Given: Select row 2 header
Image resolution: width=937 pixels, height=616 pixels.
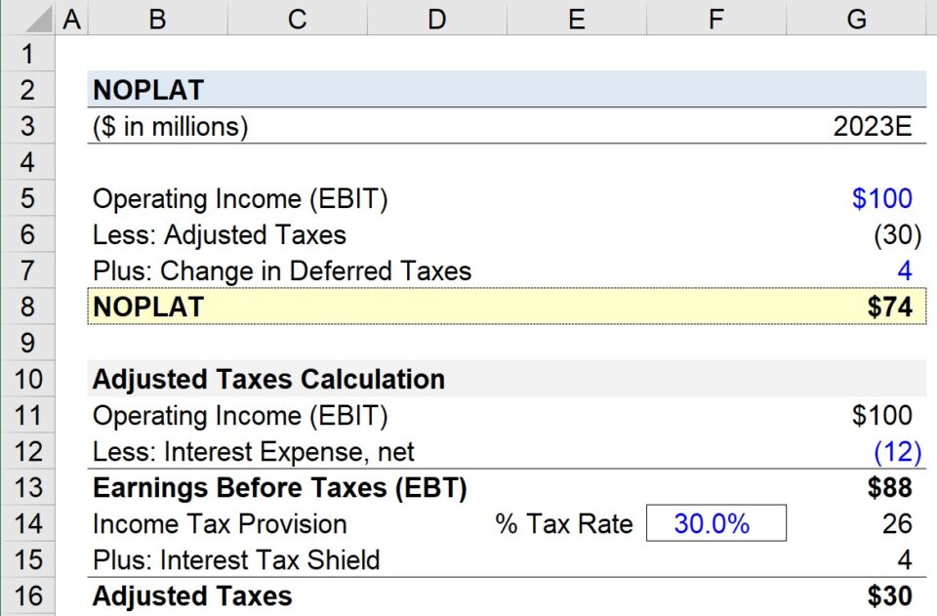Looking at the screenshot, I should [x=29, y=90].
